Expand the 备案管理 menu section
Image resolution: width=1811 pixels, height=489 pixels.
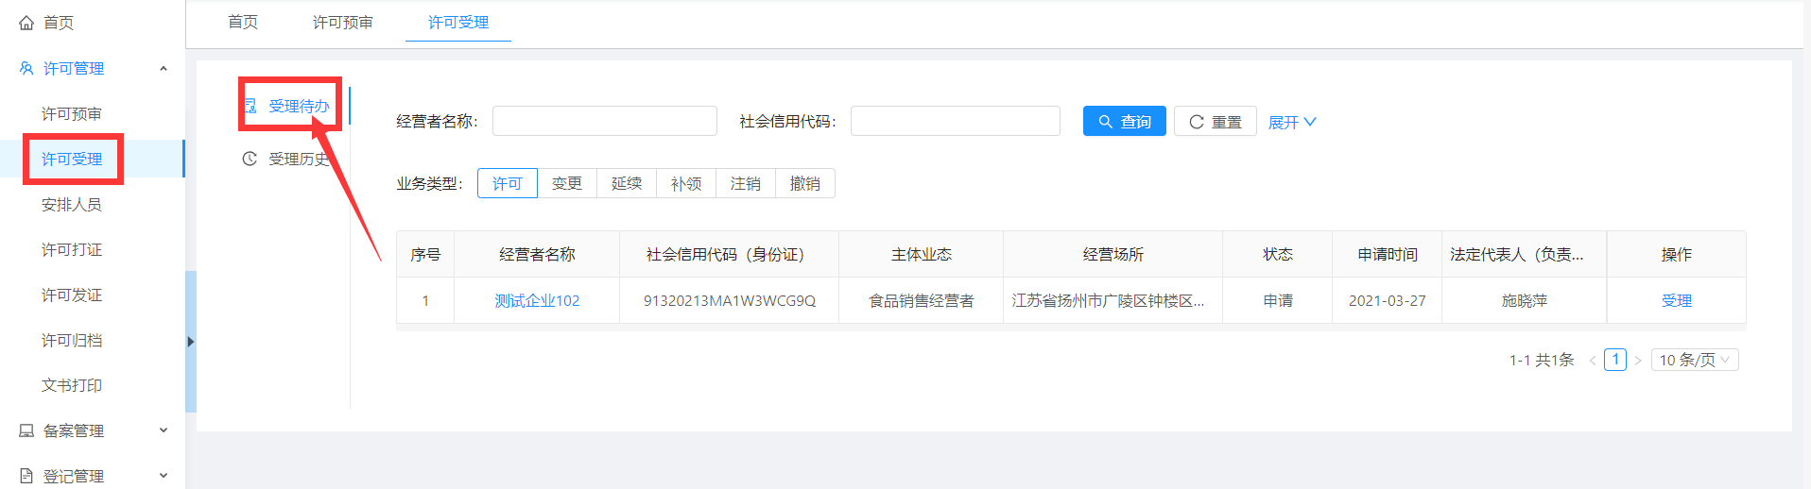[x=164, y=430]
